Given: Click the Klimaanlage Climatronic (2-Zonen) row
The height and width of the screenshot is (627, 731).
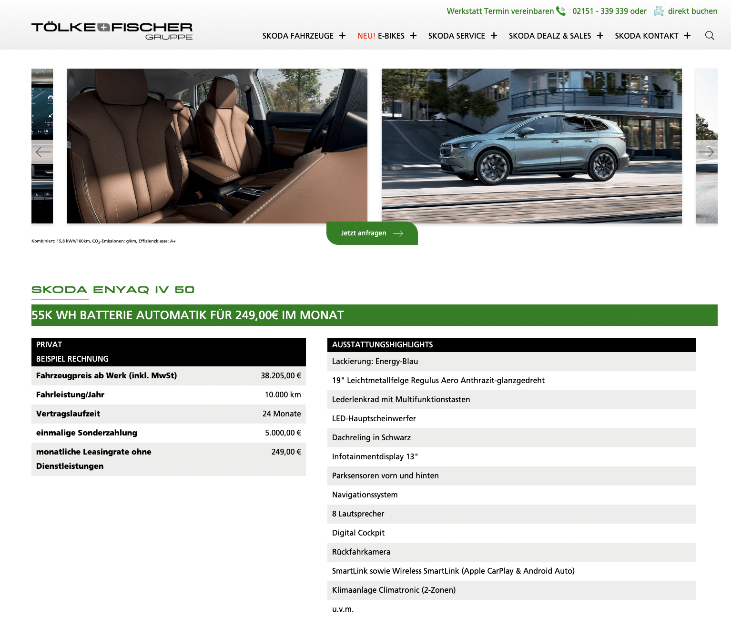Looking at the screenshot, I should (x=512, y=590).
